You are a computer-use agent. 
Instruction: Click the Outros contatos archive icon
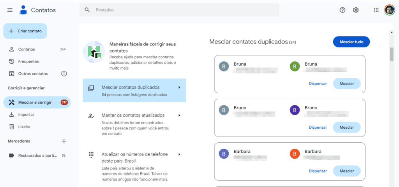11,73
